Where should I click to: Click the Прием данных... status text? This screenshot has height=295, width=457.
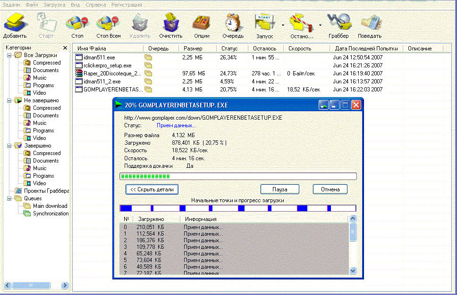(x=176, y=125)
